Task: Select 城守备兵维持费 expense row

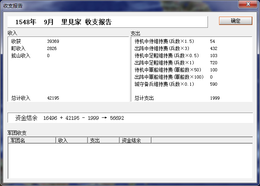Action: (x=176, y=84)
